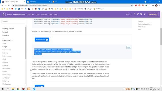Image resolution: width=162 pixels, height=91 pixels.
Task: Open bookmark folder 5
Action: pyautogui.click(x=66, y=9)
